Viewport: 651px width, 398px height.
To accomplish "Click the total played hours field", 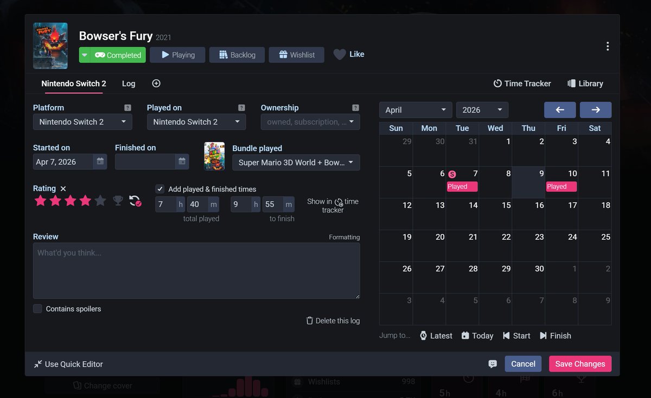I will click(165, 204).
